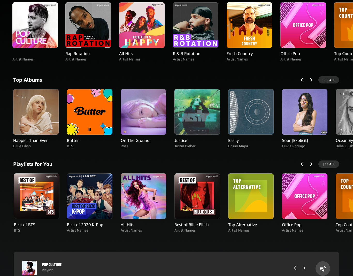Click the Best of 2020 K-Pop title
This screenshot has width=353, height=276.
(85, 225)
